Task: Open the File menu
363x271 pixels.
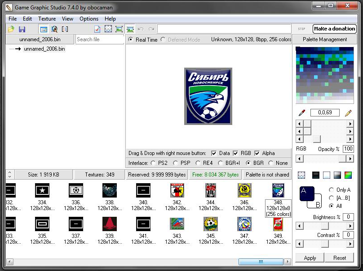Action: (13, 19)
